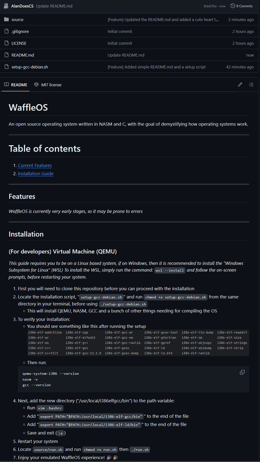Open commit hash 8cb636a
Screen dimensions: 260x462
(210, 6)
